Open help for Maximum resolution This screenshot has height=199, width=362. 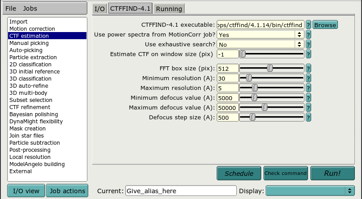(308, 88)
